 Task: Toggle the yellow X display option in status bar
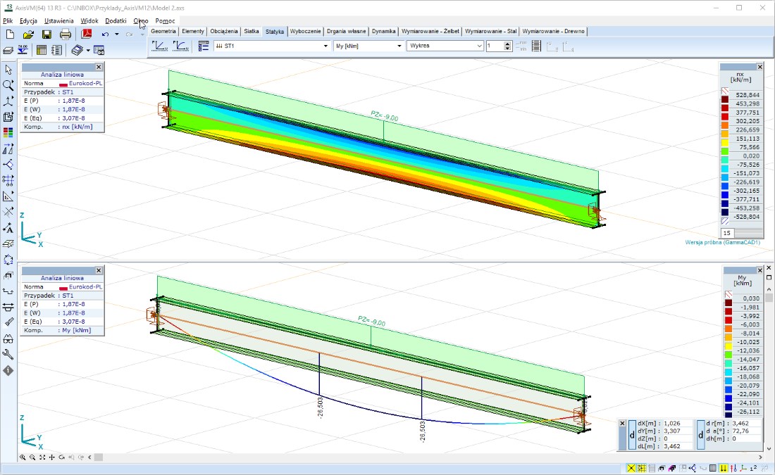coord(631,468)
